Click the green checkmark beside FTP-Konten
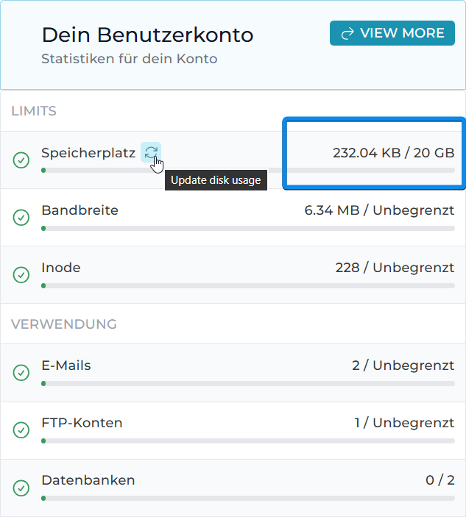This screenshot has height=517, width=466. (22, 429)
